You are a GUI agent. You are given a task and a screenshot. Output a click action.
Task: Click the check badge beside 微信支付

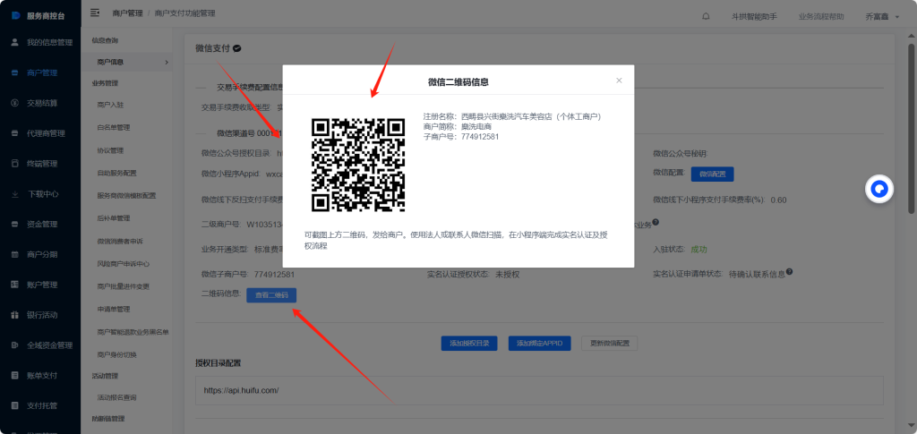coord(236,48)
